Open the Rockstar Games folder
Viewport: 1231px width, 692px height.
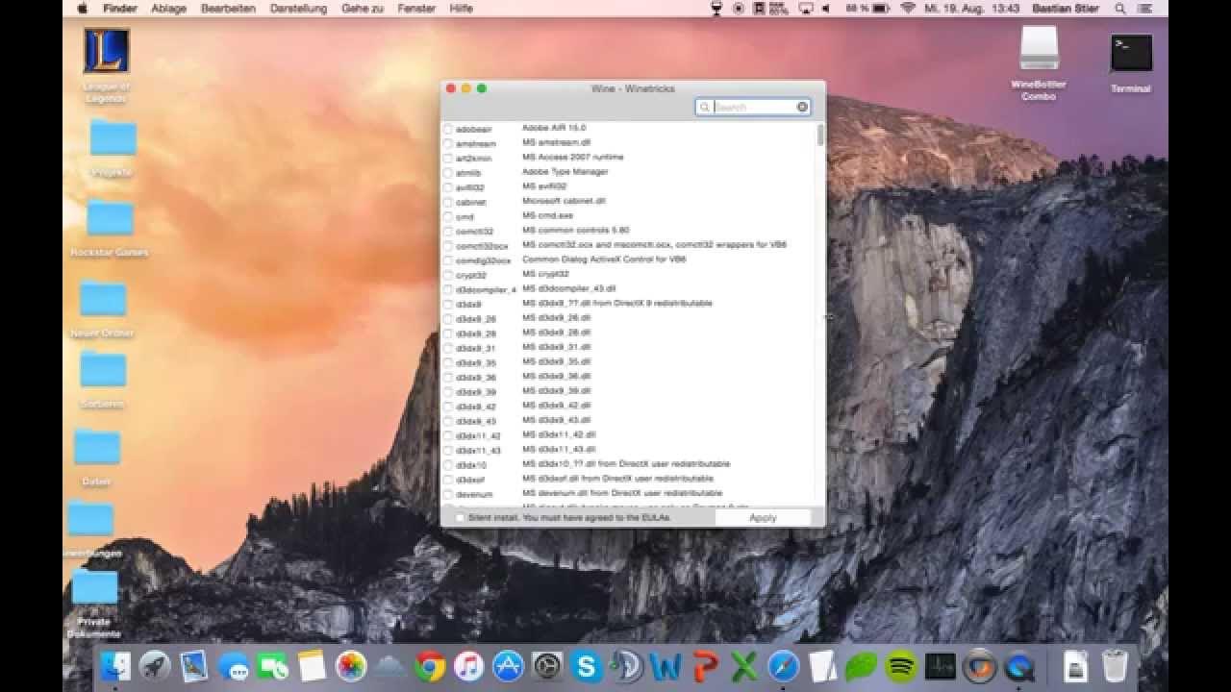[x=110, y=218]
